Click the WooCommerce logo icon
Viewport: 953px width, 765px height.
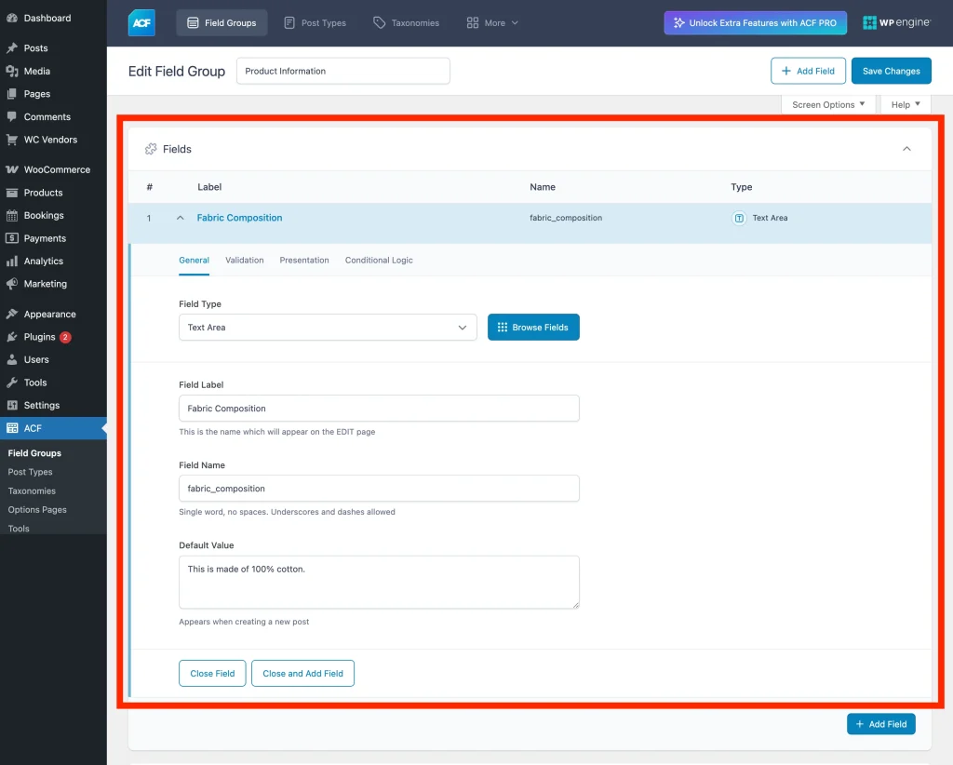[12, 169]
